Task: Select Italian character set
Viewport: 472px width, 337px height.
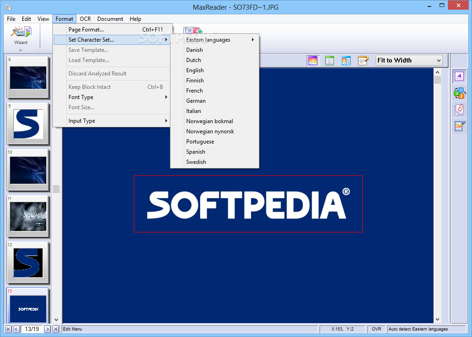Action: [214, 111]
